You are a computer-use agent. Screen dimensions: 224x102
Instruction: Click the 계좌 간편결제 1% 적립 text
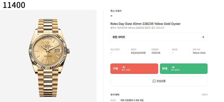[x=132, y=100]
